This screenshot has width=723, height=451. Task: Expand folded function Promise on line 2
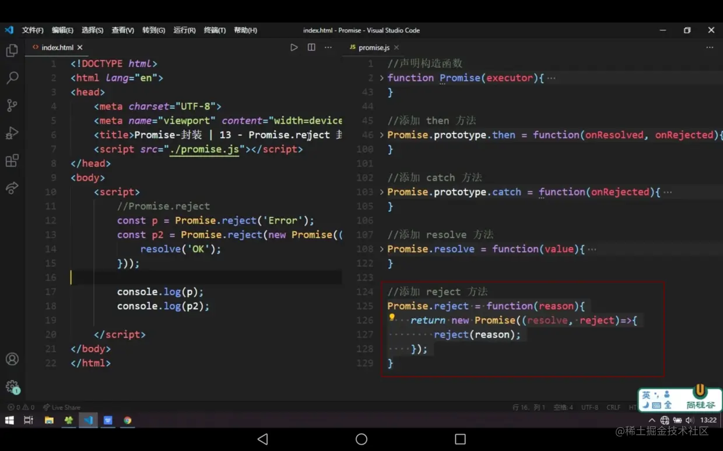pyautogui.click(x=382, y=78)
